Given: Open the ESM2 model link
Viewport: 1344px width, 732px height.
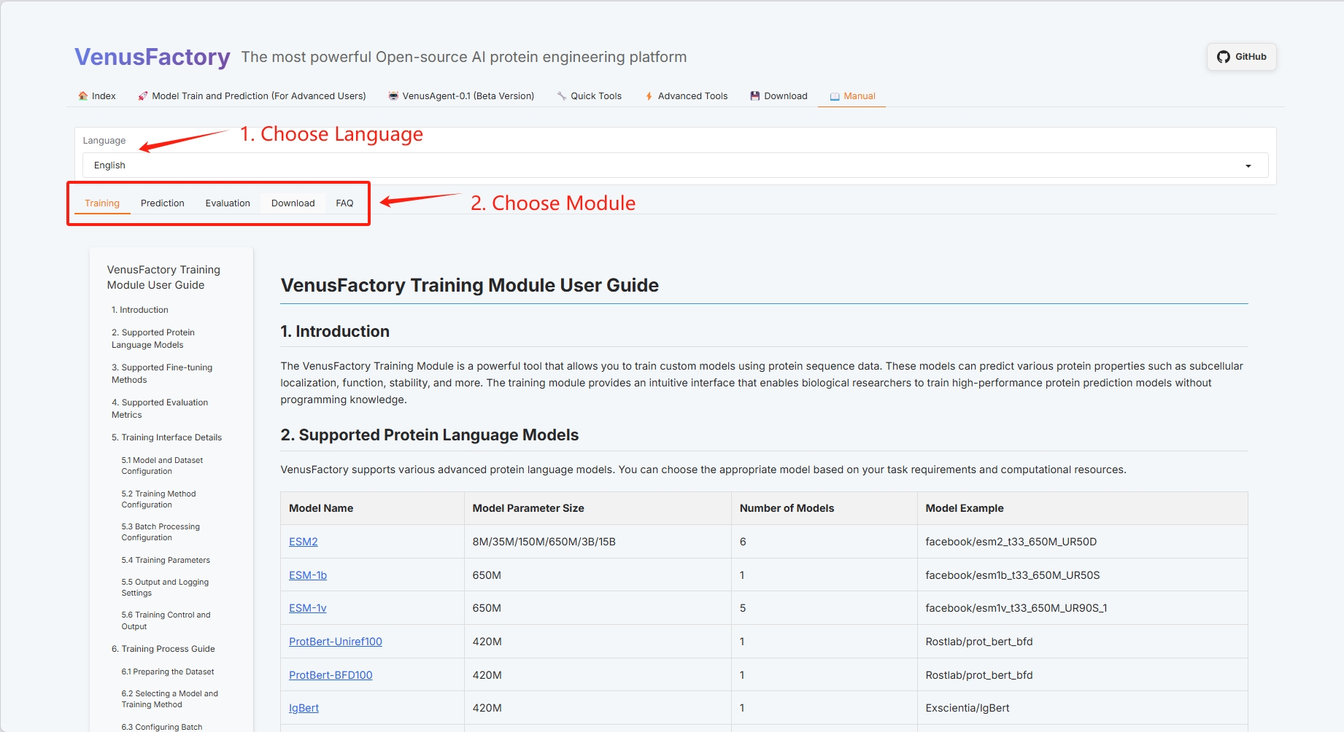Looking at the screenshot, I should pos(303,542).
